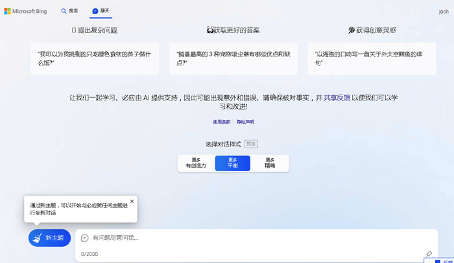The height and width of the screenshot is (263, 454).
Task: Click the 选择对话样式 label
Action: [x=223, y=144]
